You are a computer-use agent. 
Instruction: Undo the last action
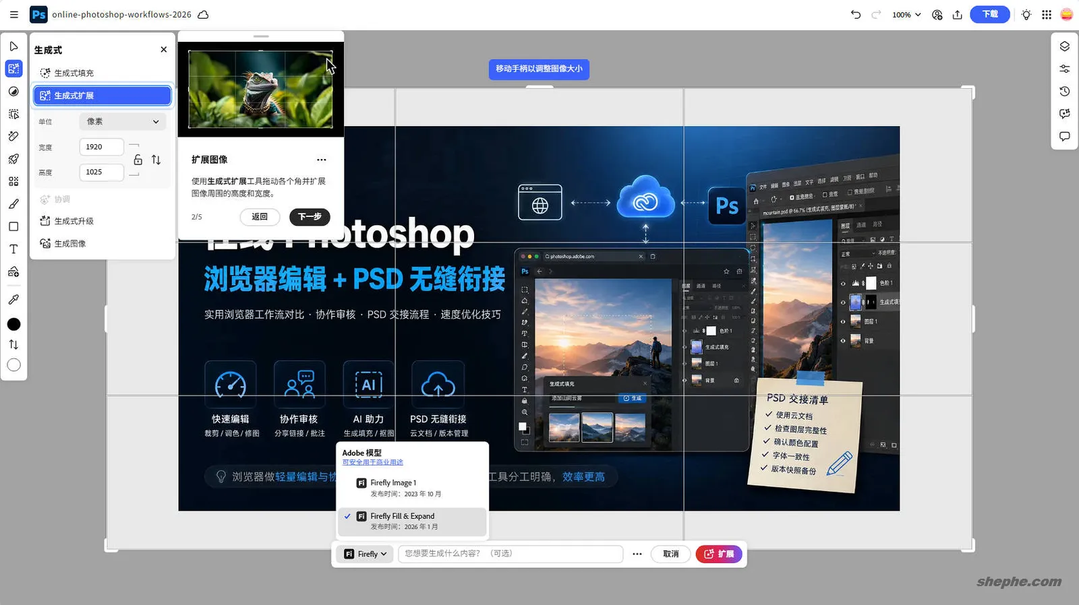tap(856, 14)
